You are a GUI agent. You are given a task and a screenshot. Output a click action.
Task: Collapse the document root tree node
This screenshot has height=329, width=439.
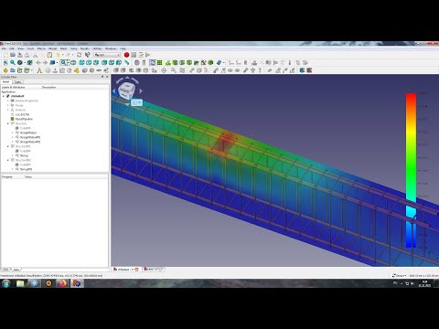click(4, 96)
